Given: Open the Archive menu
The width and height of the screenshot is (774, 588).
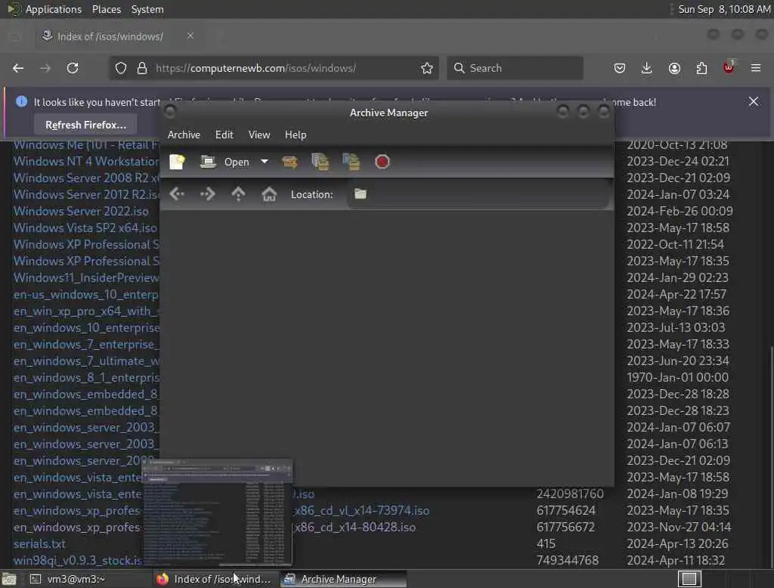Looking at the screenshot, I should [184, 135].
